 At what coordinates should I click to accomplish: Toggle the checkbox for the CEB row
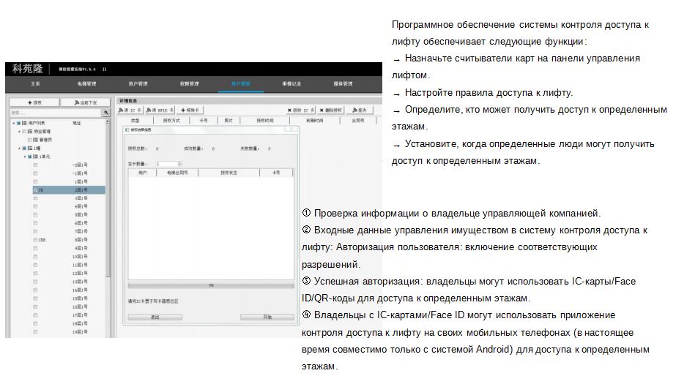(35, 240)
